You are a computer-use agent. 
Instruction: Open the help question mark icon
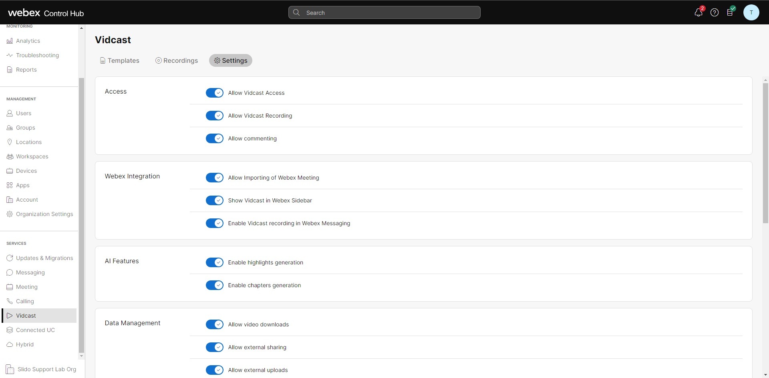click(x=715, y=12)
